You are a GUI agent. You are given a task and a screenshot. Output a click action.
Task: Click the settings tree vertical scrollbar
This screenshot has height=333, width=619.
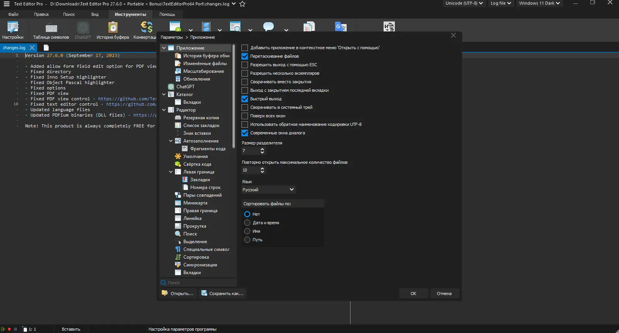tap(234, 96)
